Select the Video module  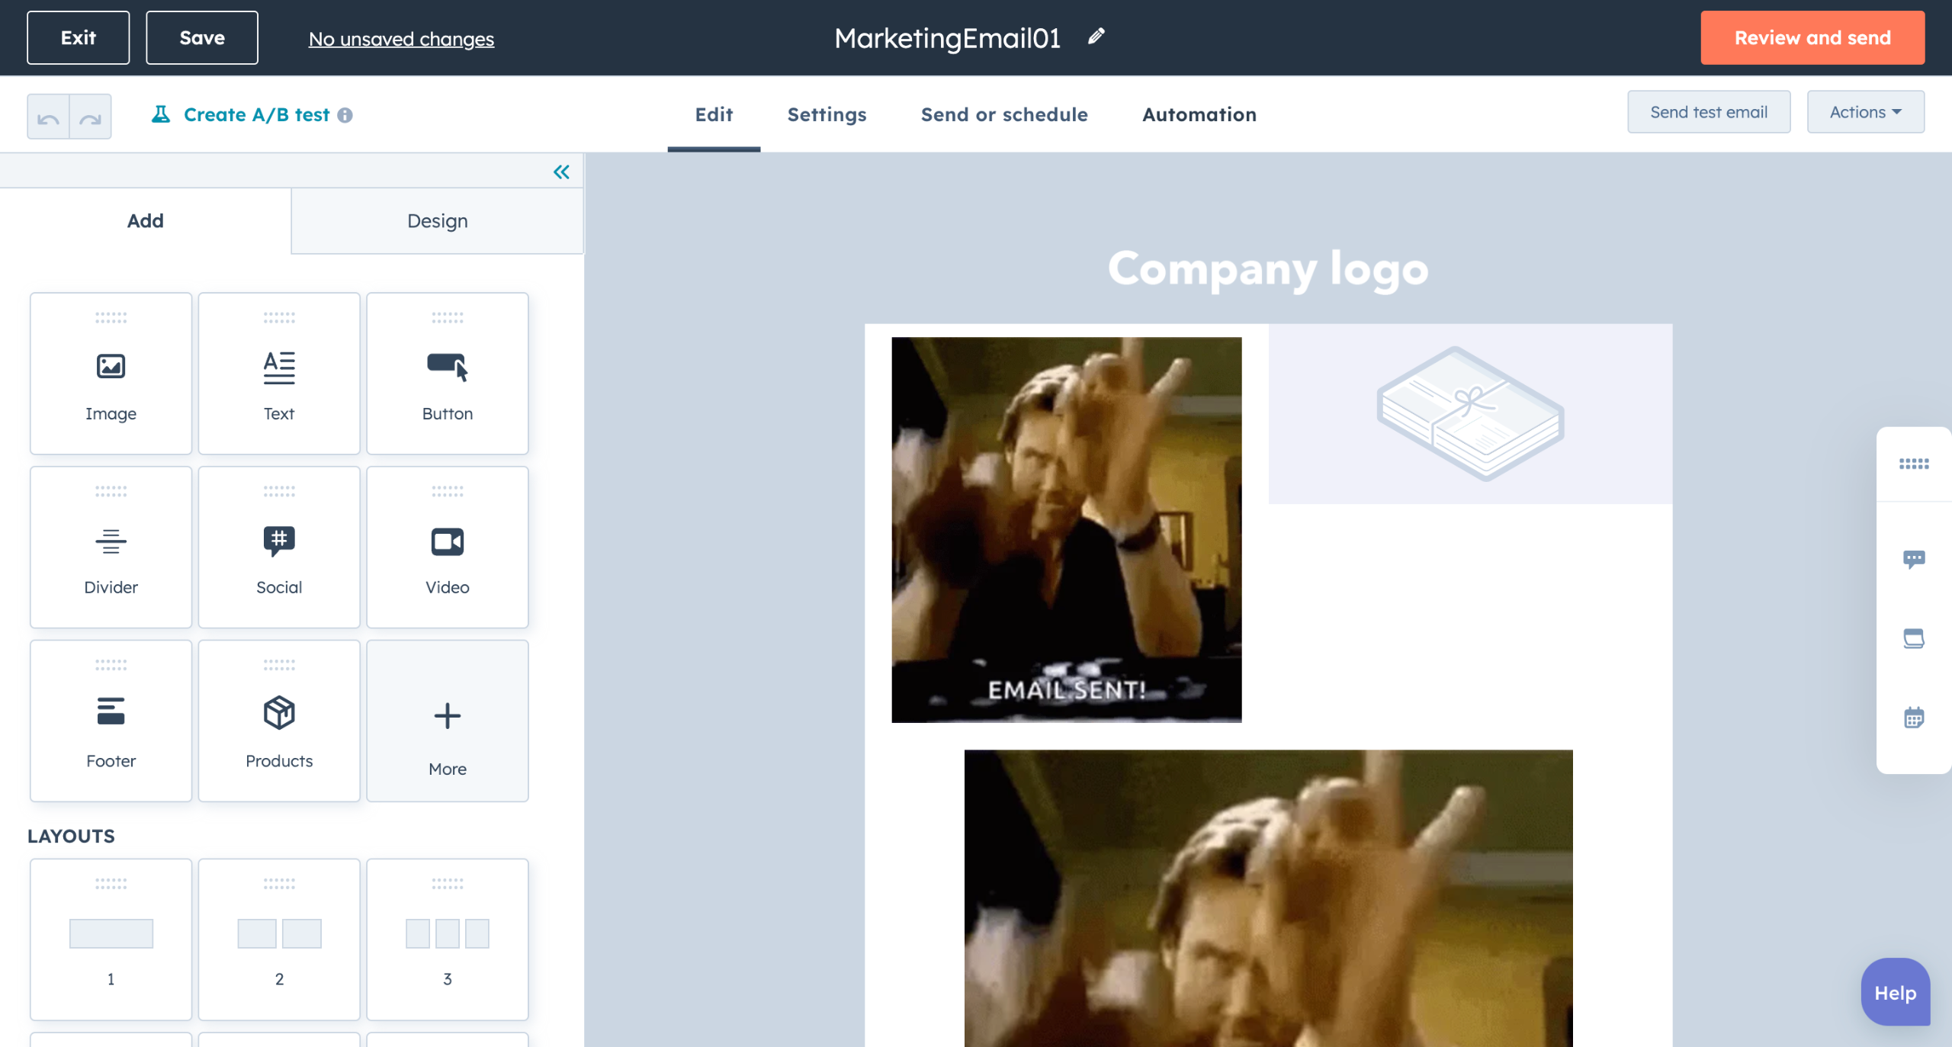coord(448,548)
